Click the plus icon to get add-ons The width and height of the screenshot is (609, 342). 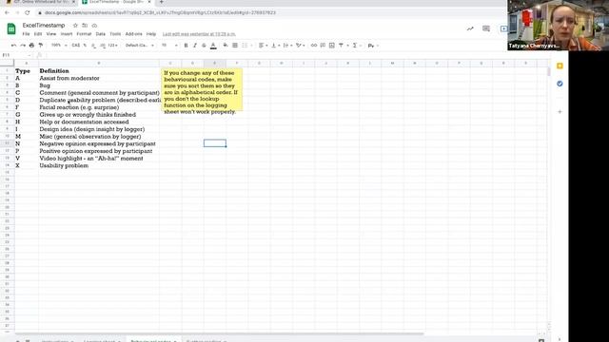[x=560, y=112]
